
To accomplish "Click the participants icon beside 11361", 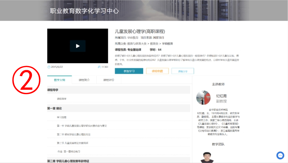I will tap(99, 67).
